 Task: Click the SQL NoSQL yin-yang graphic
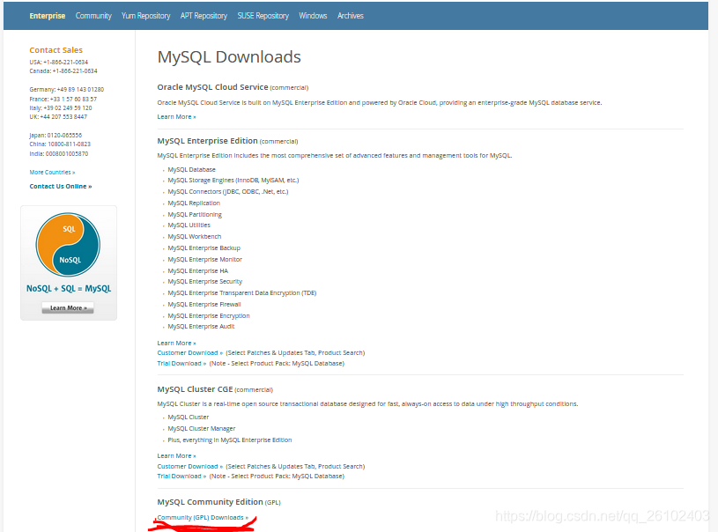pyautogui.click(x=68, y=245)
